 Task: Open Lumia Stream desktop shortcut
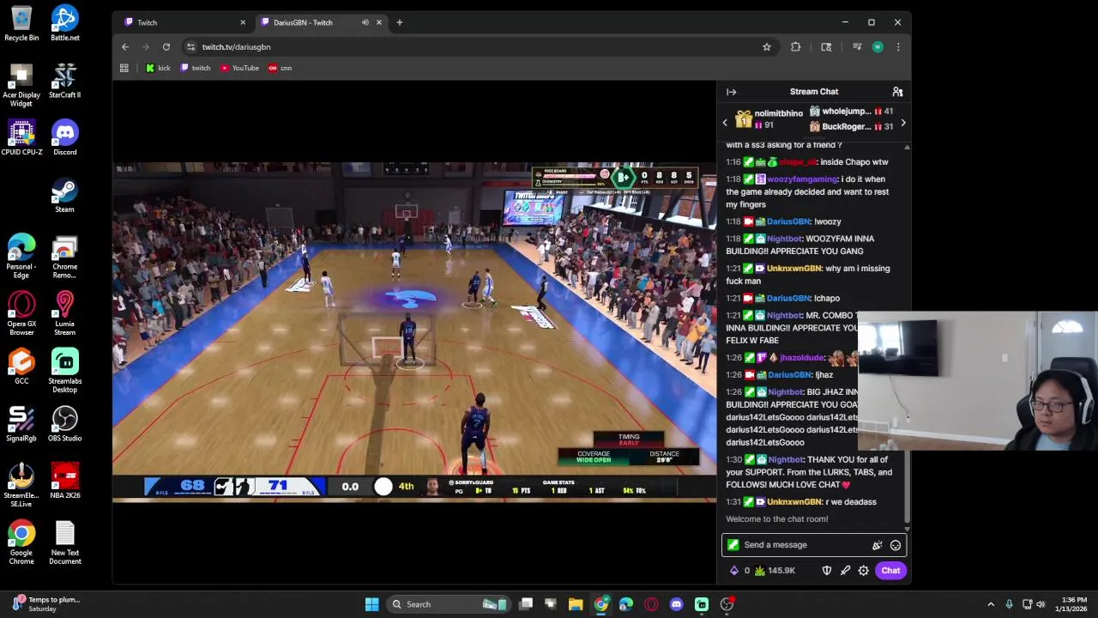point(64,313)
